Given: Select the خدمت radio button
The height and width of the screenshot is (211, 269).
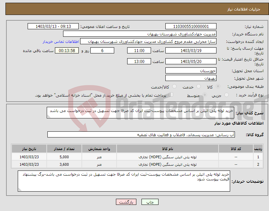Looking at the screenshot, I should (198, 86).
